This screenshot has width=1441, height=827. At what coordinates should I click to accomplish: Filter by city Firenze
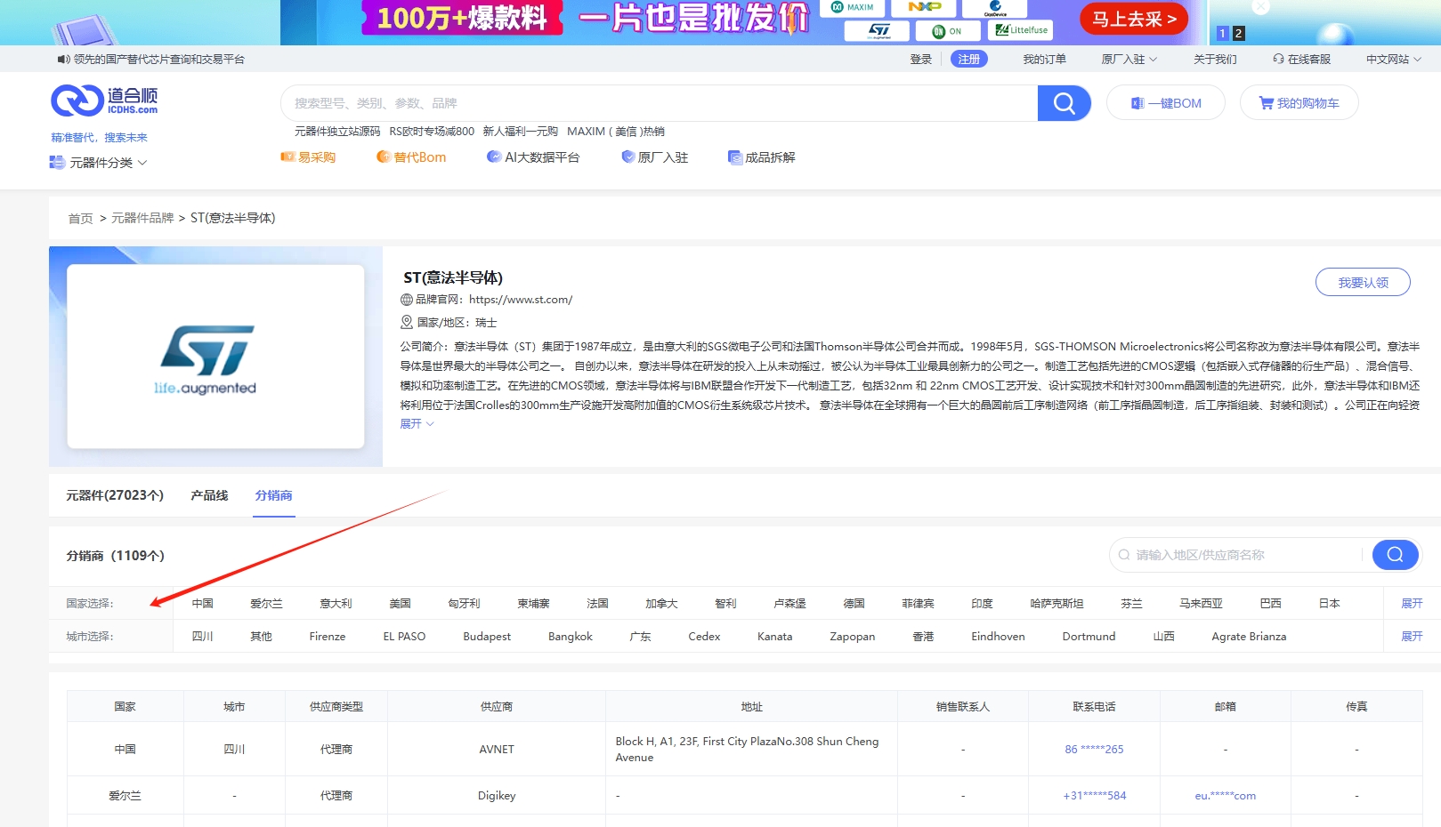(x=328, y=636)
